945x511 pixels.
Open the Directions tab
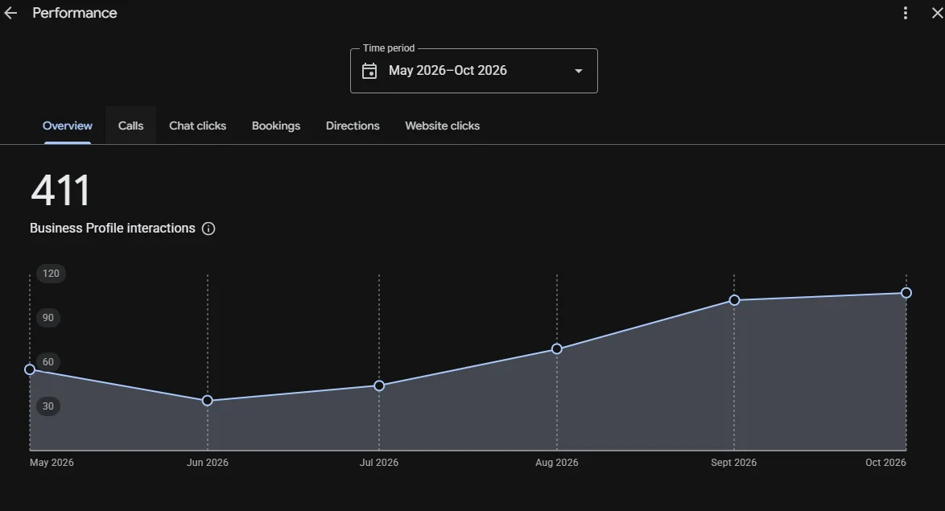353,126
